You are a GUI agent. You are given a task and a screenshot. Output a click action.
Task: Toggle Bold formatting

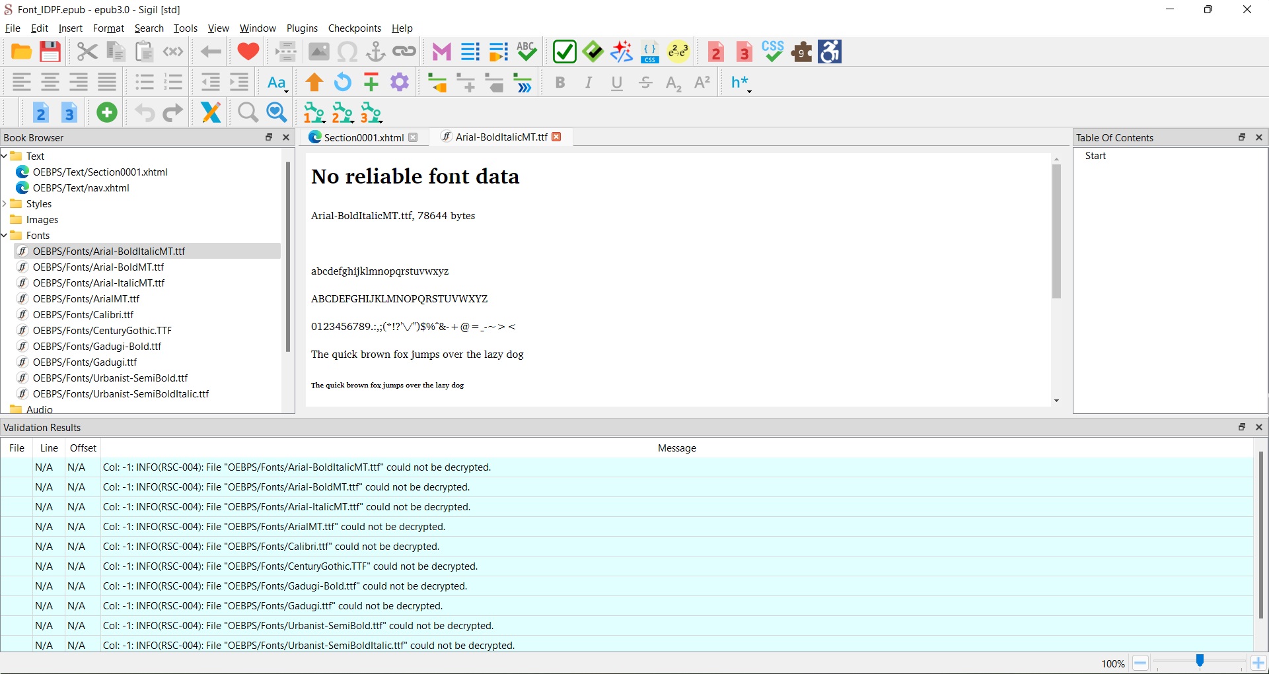pos(560,83)
